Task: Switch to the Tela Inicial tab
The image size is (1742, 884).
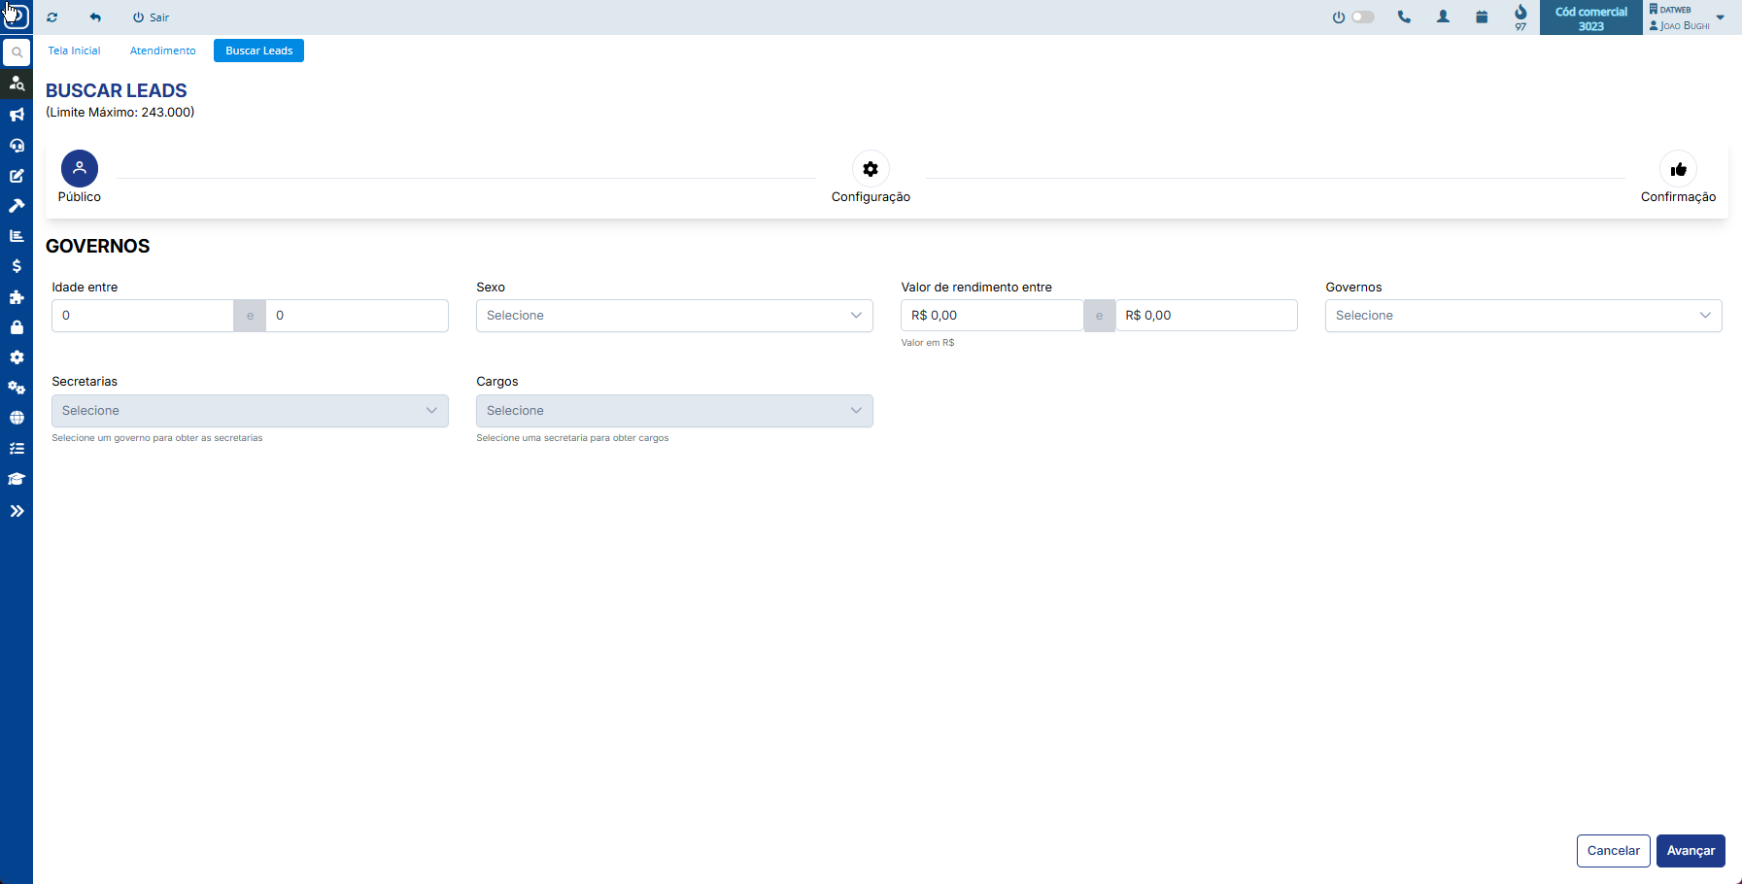Action: [x=74, y=51]
